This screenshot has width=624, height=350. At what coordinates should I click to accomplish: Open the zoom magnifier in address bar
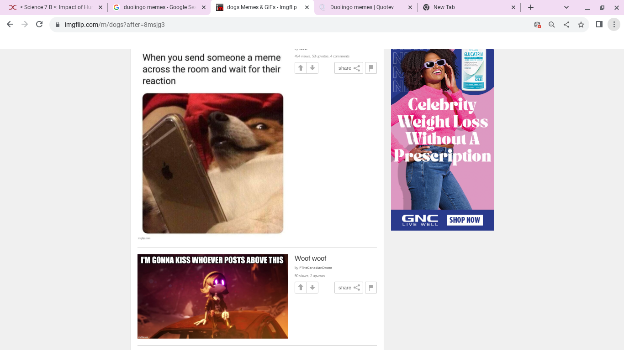552,25
